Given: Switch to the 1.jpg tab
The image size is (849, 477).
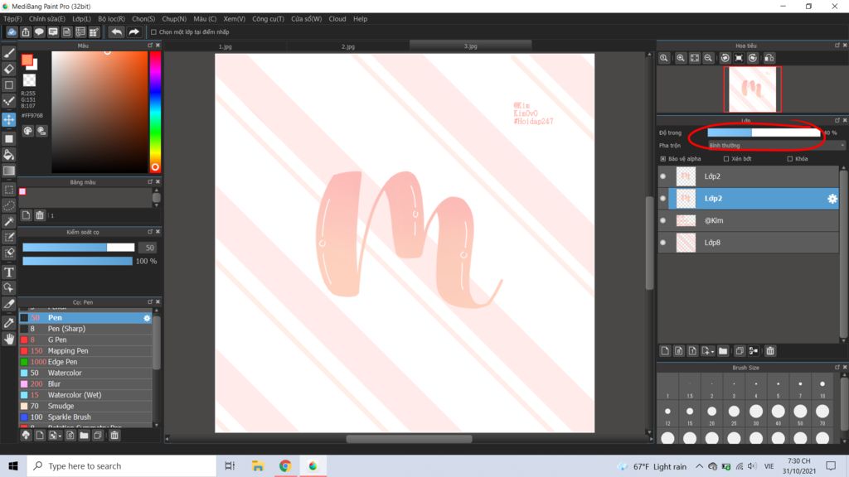Looking at the screenshot, I should (x=226, y=46).
